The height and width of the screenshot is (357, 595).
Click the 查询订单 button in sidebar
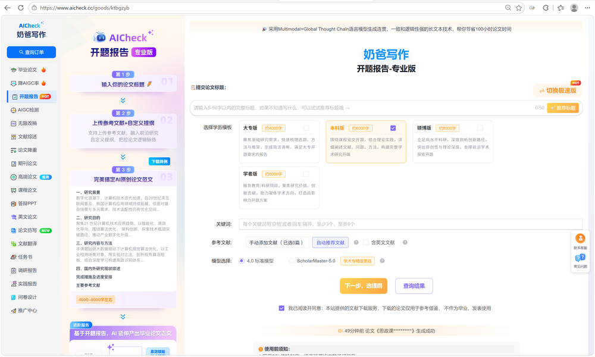click(x=32, y=52)
